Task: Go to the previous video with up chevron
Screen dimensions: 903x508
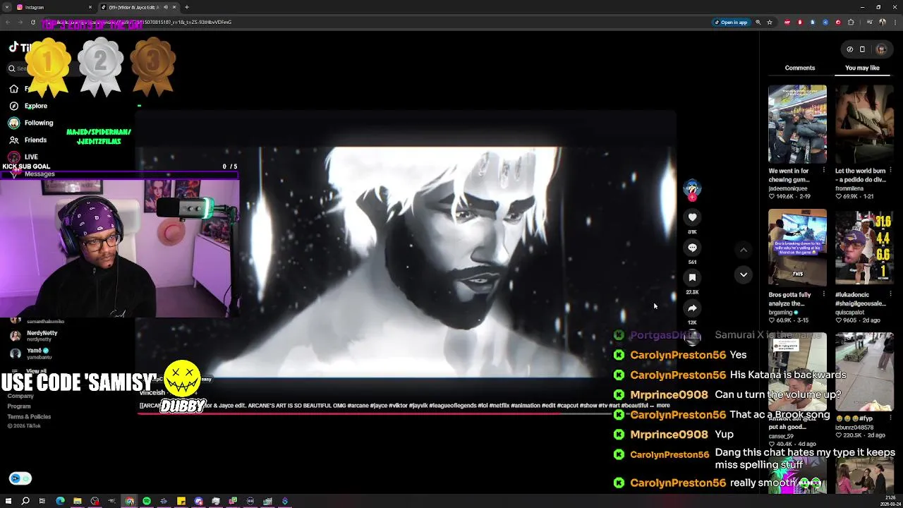Action: tap(744, 250)
